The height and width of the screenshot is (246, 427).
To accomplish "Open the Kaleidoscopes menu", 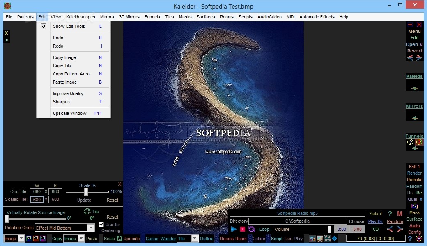I will [80, 17].
